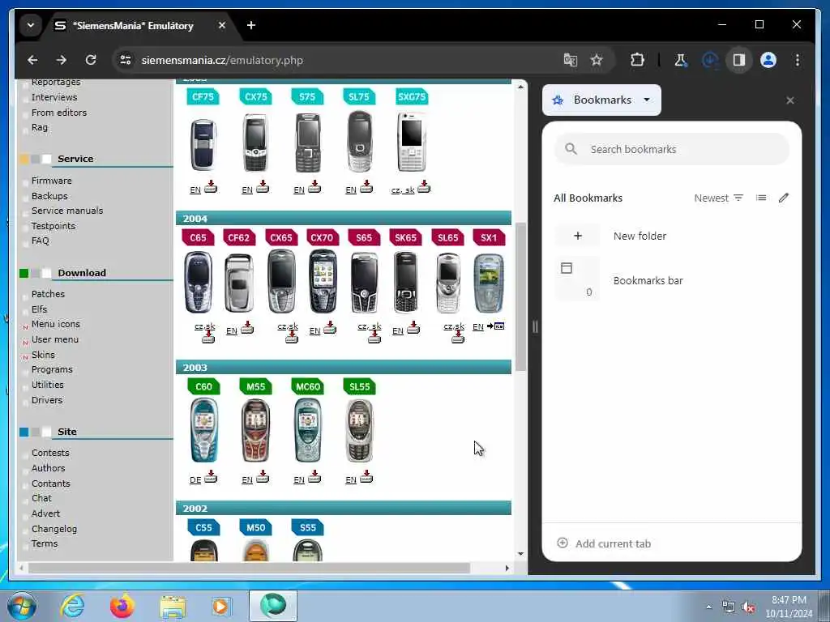Open Service manuals link
The height and width of the screenshot is (622, 830).
pyautogui.click(x=67, y=211)
